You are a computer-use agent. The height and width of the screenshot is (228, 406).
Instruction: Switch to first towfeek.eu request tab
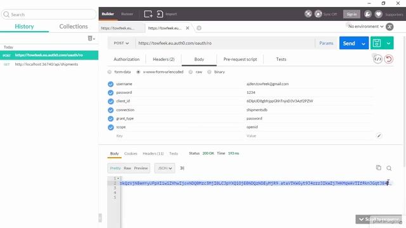point(121,28)
